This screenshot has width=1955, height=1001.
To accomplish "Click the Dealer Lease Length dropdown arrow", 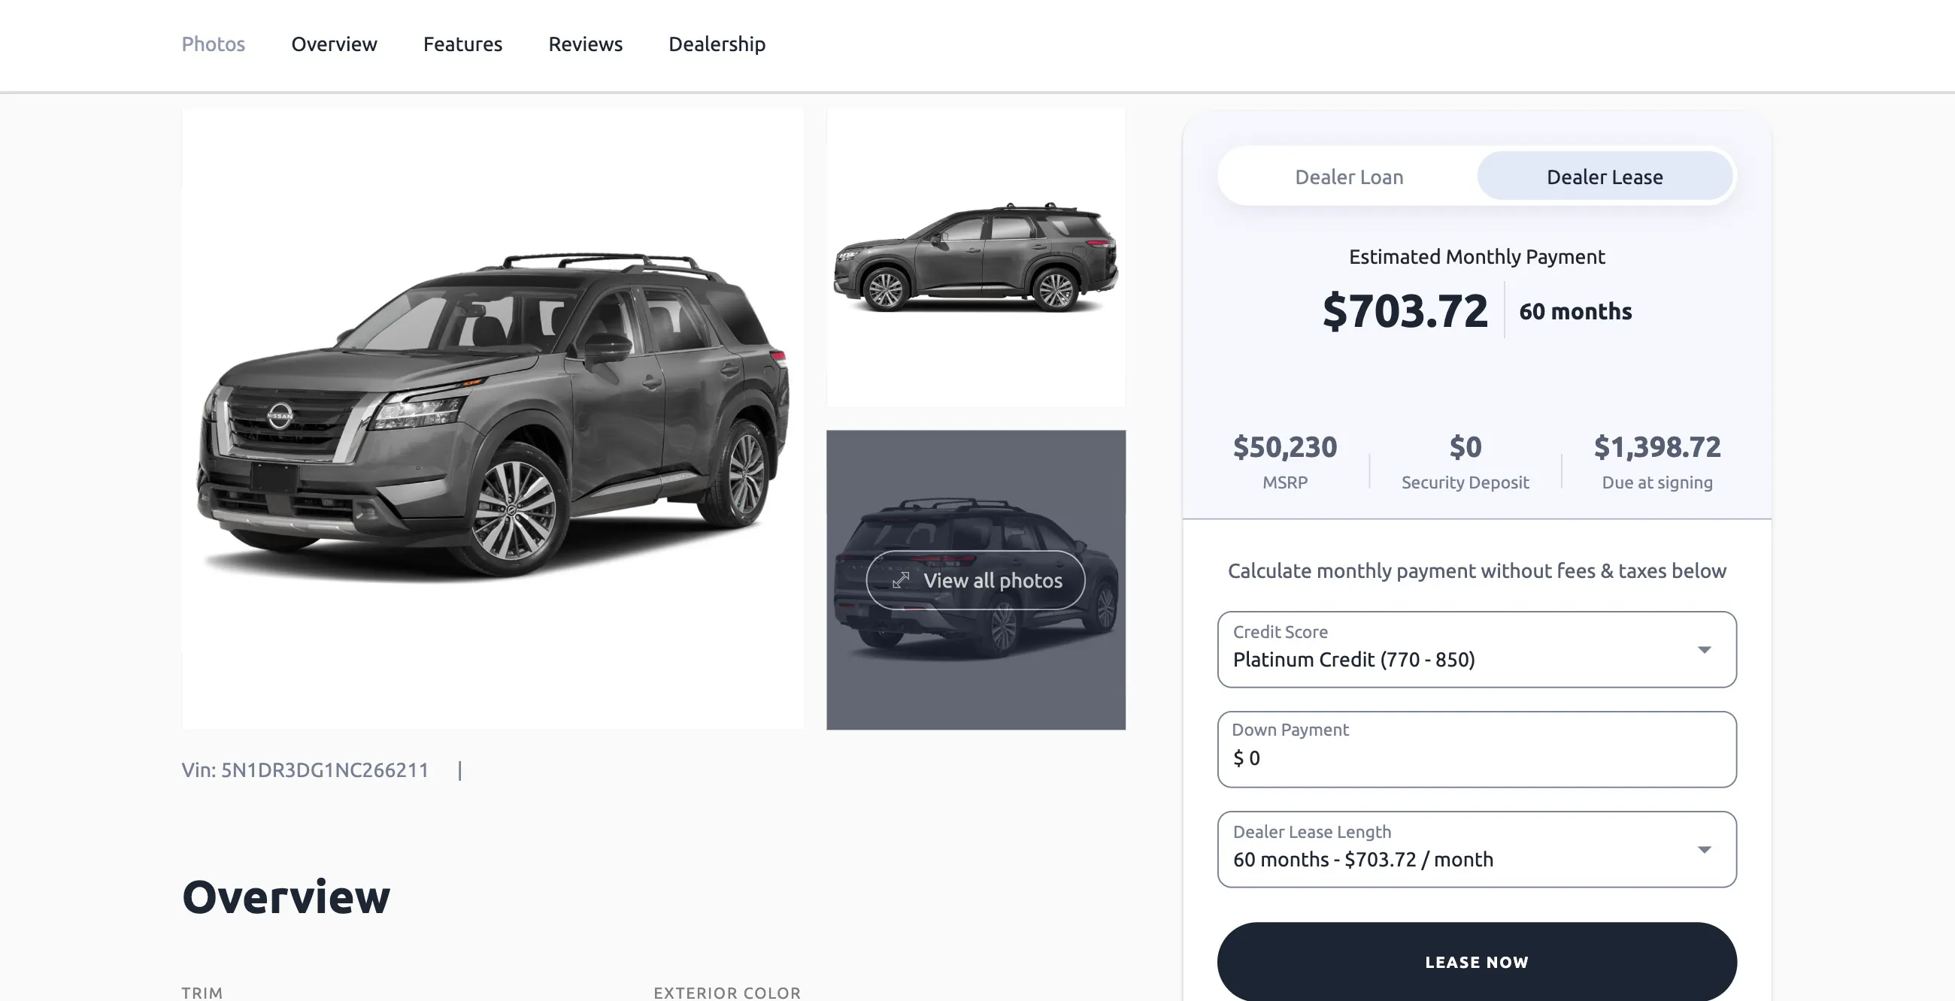I will (x=1704, y=849).
